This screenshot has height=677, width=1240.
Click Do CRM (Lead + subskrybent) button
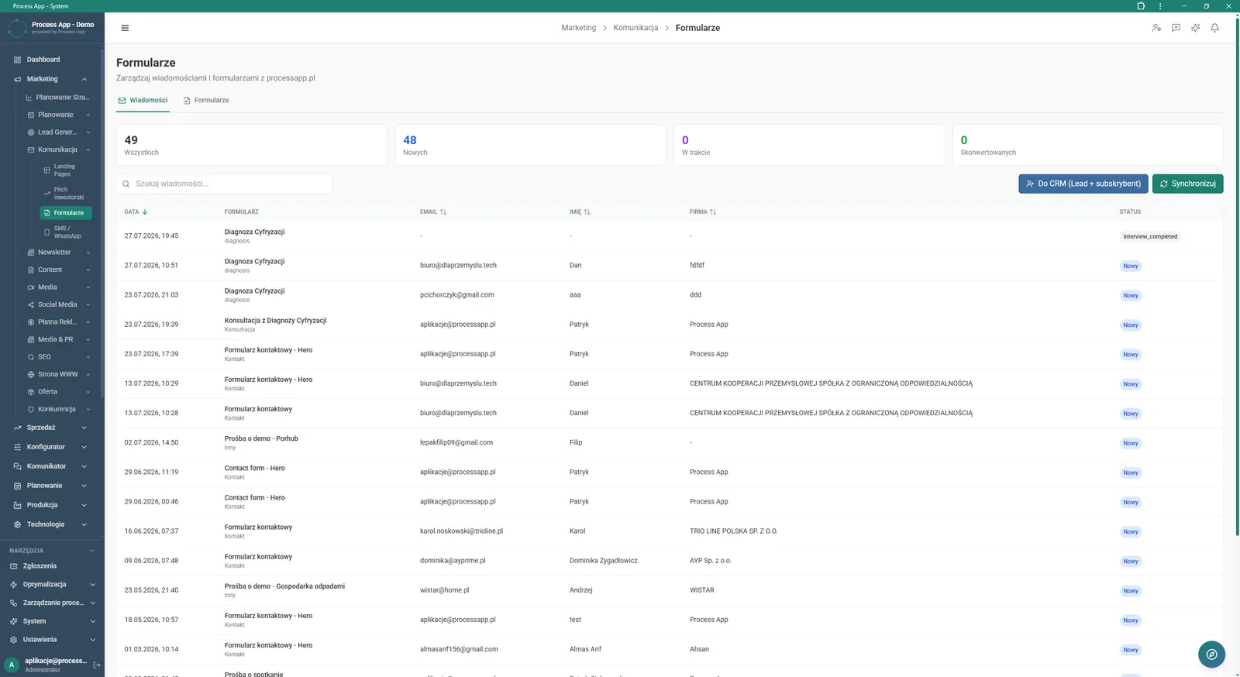pos(1083,184)
